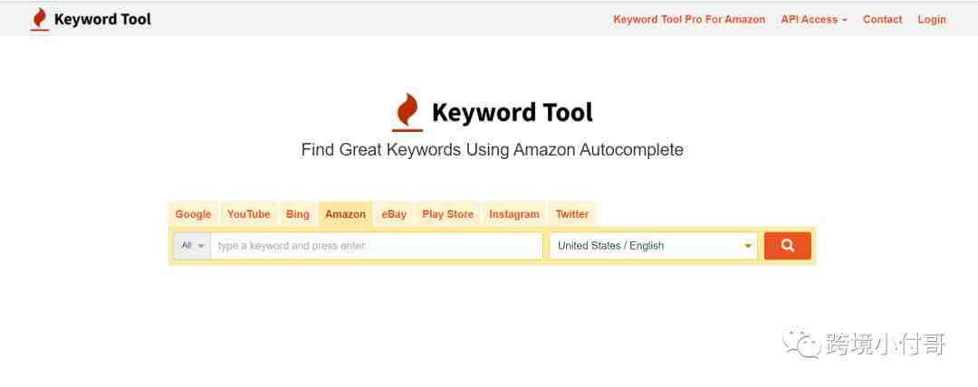The image size is (978, 387).
Task: Switch to the YouTube tab
Action: (249, 213)
